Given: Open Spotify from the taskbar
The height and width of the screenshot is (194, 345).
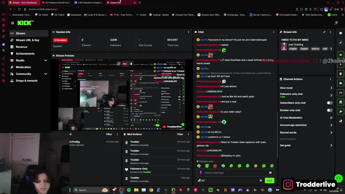Looking at the screenshot, I should pyautogui.click(x=129, y=190).
